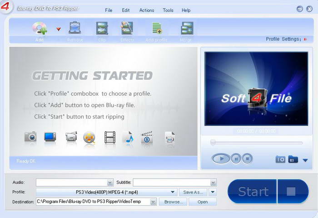Click the Add disc toolbar icon

click(x=40, y=29)
